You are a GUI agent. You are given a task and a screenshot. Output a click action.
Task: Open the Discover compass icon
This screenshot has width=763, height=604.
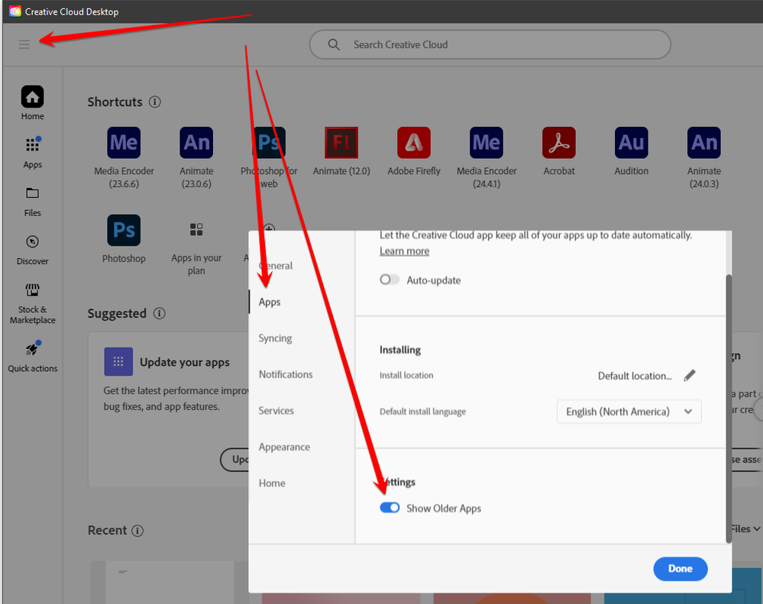33,242
